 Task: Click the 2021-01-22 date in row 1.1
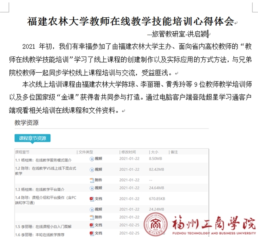point(129,159)
